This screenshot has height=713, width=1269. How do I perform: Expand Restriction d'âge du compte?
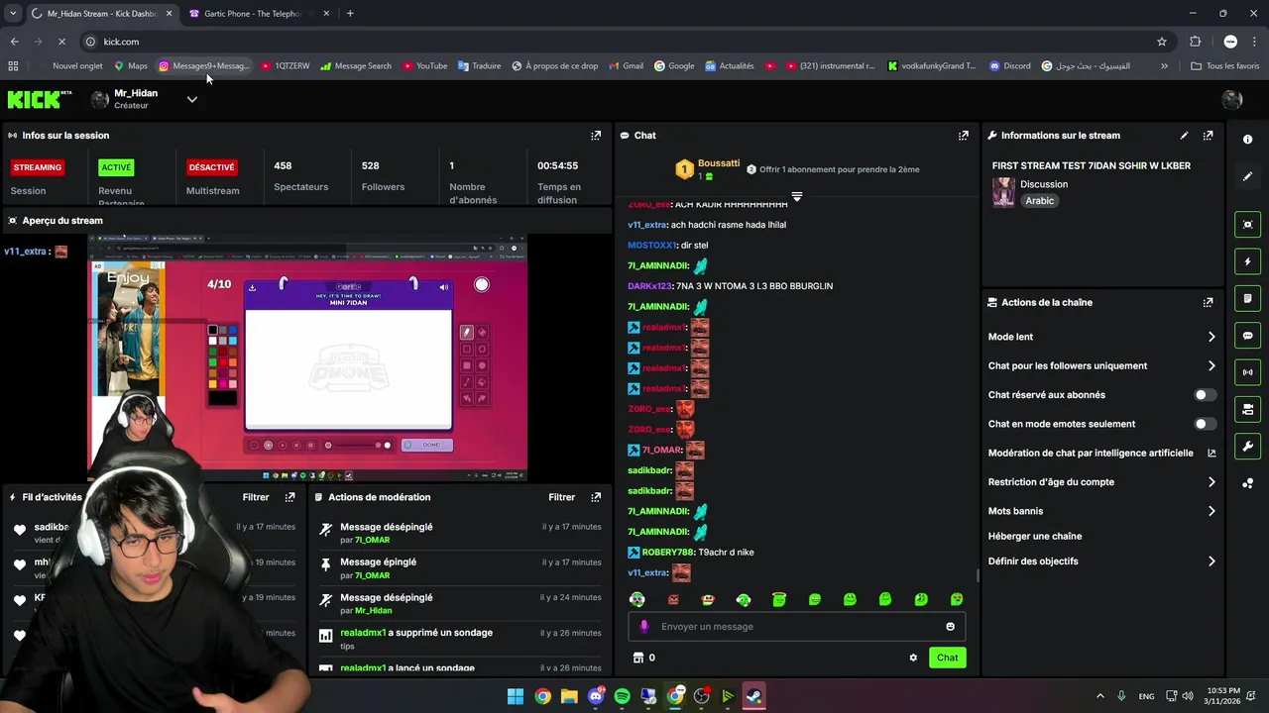point(1211,482)
